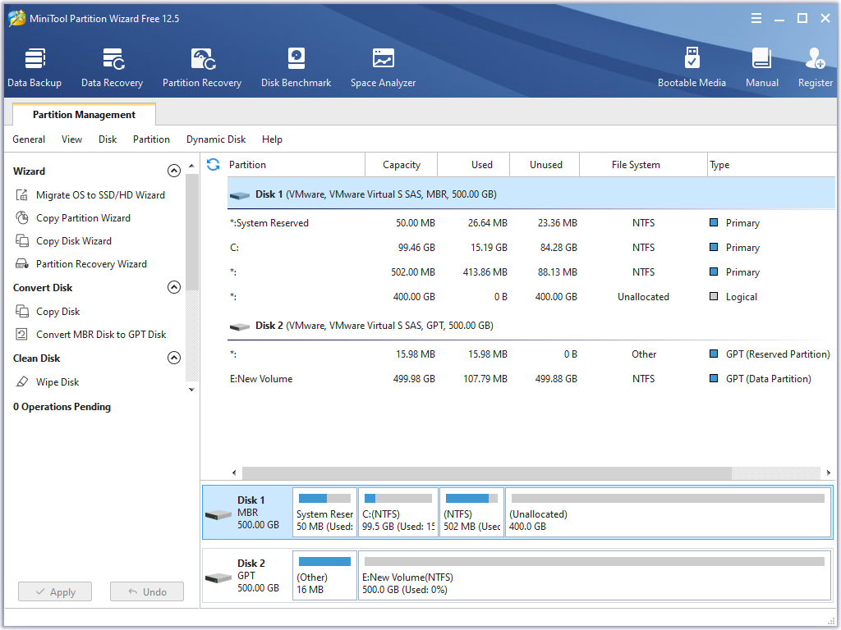Select the Partition Management tab
841x630 pixels.
84,115
